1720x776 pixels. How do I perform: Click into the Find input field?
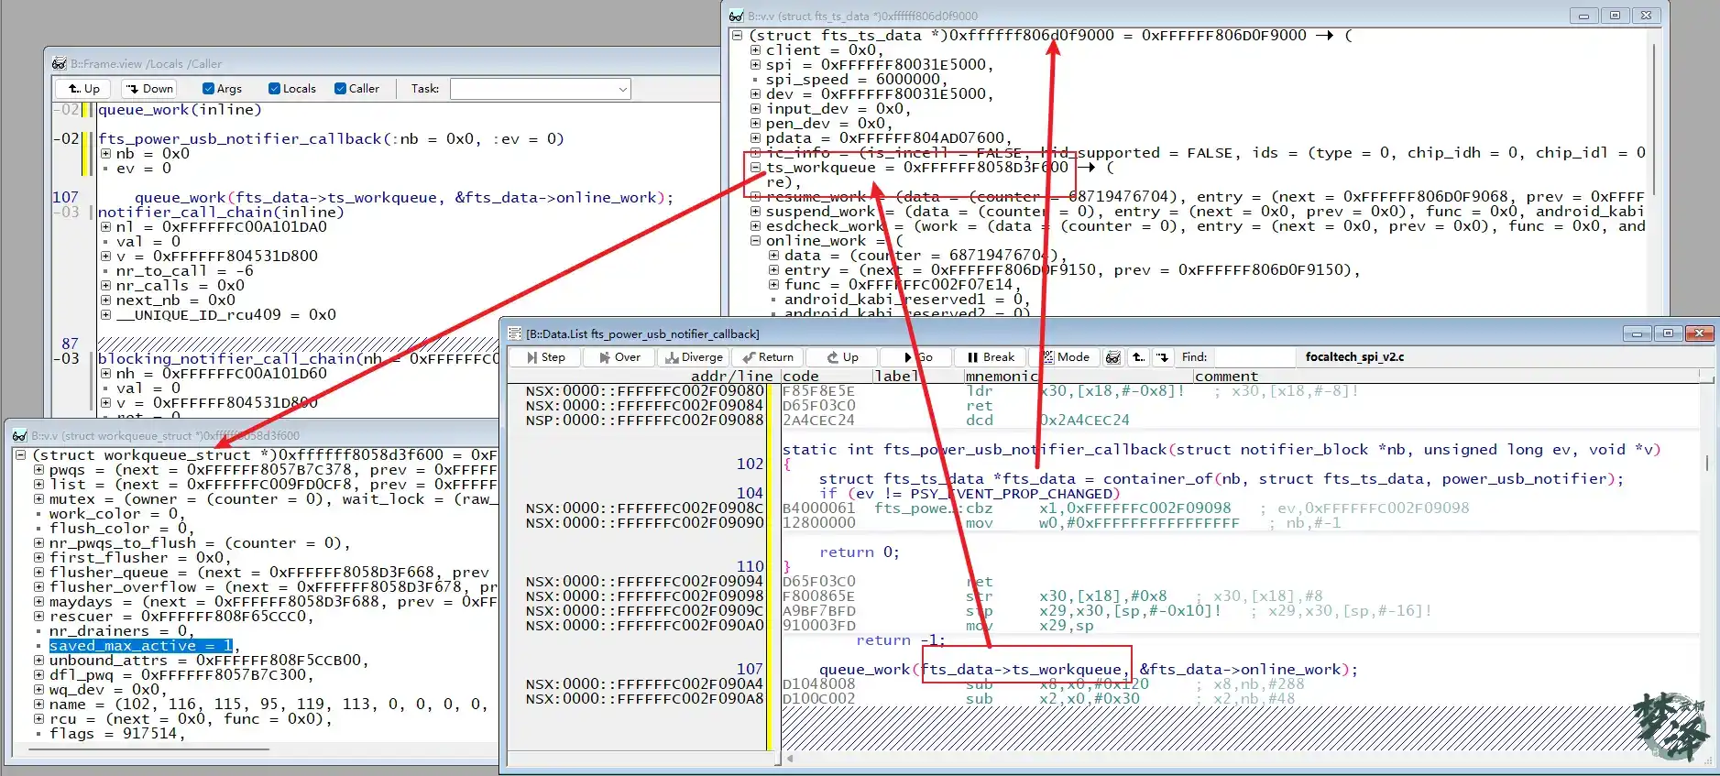point(1254,357)
